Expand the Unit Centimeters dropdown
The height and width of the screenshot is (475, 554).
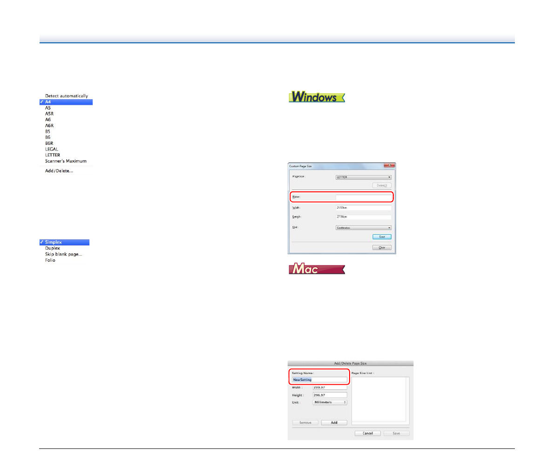(363, 228)
